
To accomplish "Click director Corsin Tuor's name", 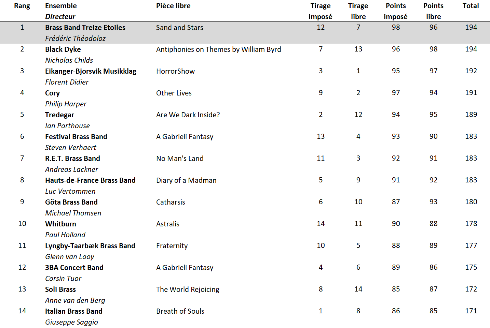I will pyautogui.click(x=63, y=279).
